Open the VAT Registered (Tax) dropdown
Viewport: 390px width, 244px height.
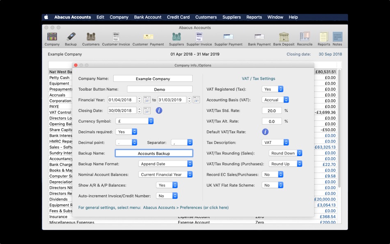tap(273, 89)
